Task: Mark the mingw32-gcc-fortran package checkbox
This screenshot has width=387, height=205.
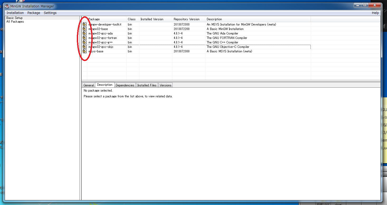Action: [x=84, y=38]
